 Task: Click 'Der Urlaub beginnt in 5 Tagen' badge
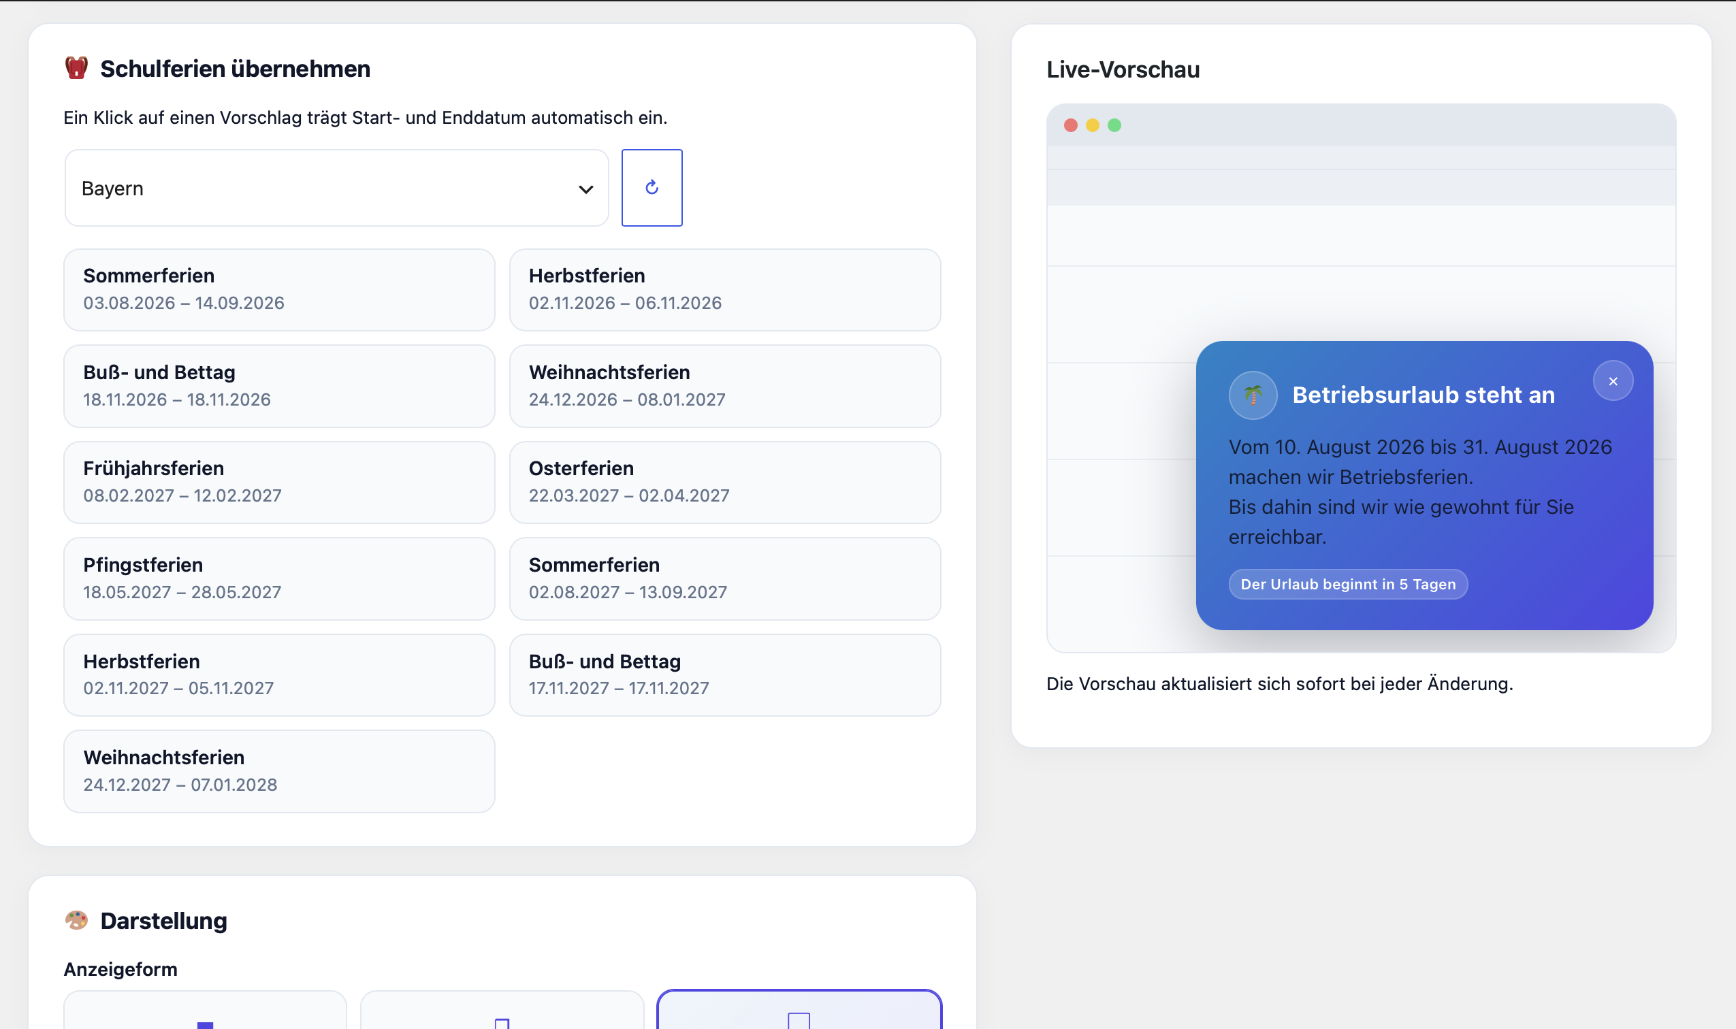click(1347, 585)
